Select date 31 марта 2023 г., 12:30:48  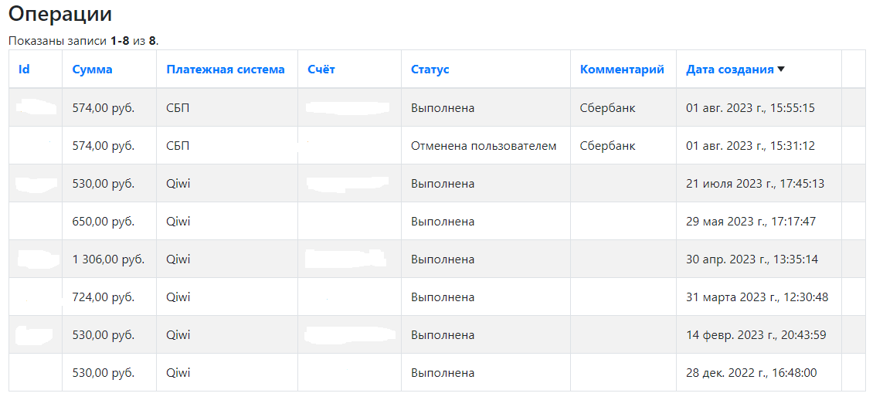click(757, 297)
